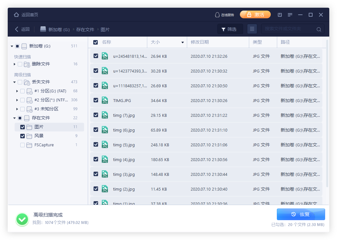
Task: Click the export icon in title bar
Action: (x=280, y=15)
